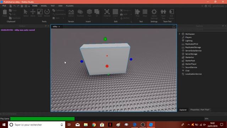The image size is (227, 128).
Task: Open the Material dropdown arrow
Action: 107,18
